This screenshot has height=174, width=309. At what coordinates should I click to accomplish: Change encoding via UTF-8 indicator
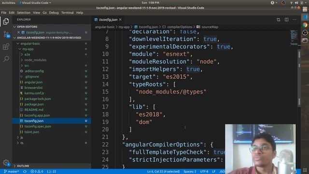pos(204,172)
